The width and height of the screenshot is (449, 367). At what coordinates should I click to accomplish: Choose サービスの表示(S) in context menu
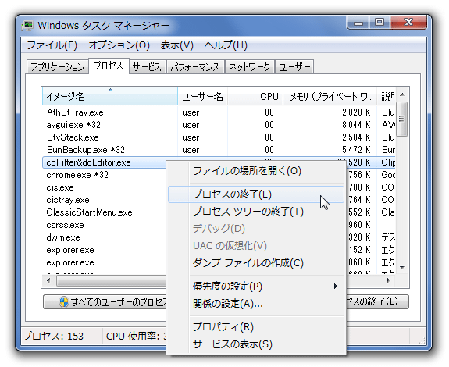256,344
